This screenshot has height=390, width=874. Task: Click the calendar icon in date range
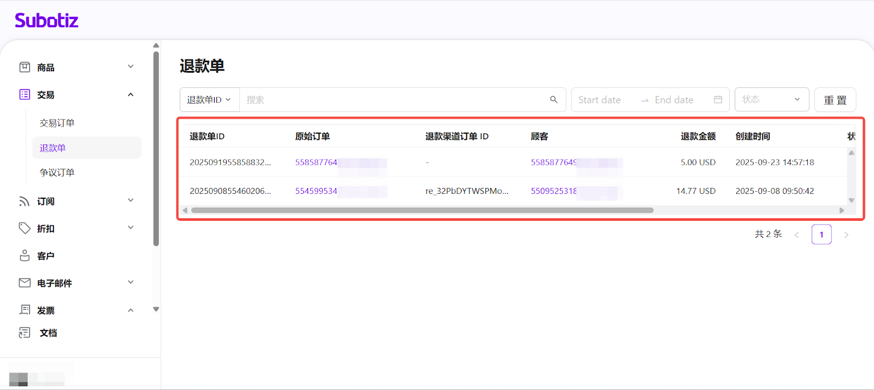[718, 99]
